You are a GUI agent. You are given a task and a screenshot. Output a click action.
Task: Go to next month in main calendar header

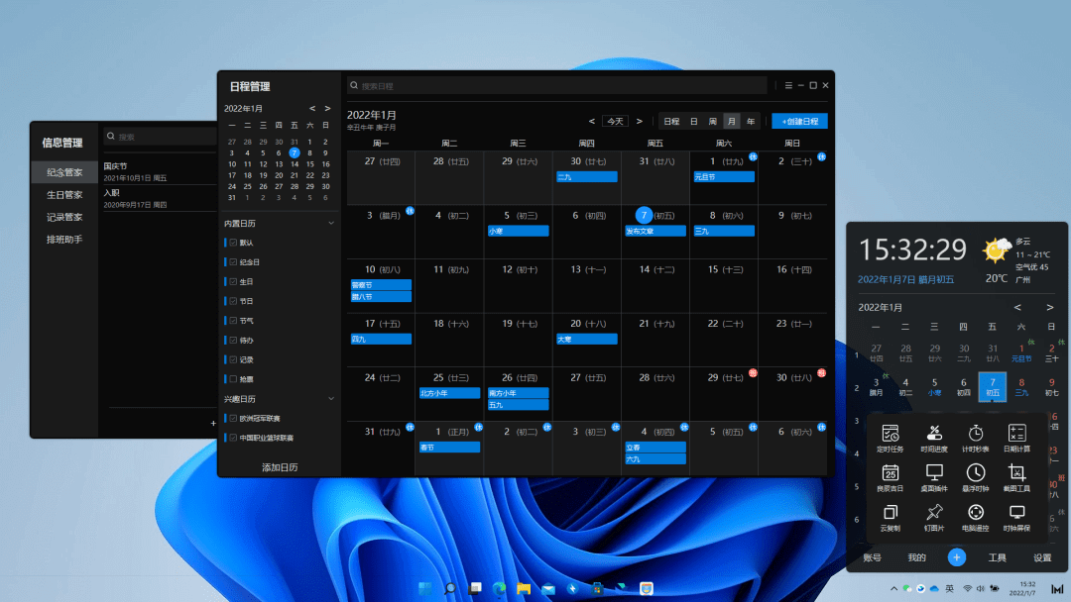[640, 121]
